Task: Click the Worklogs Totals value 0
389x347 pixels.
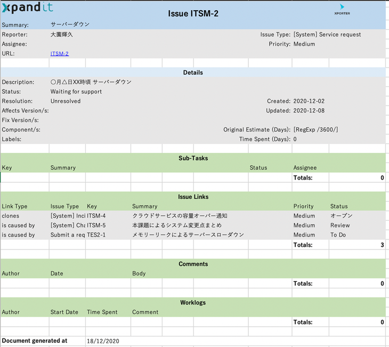Action: (382, 322)
